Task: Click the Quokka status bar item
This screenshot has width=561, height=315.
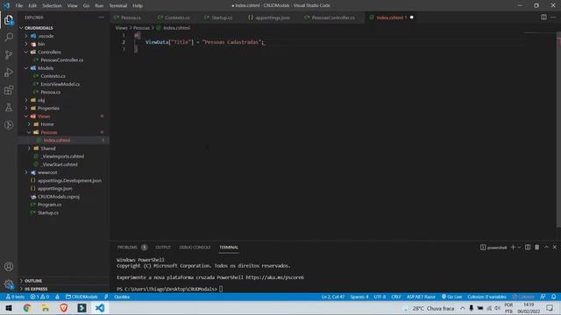Action: pos(122,297)
